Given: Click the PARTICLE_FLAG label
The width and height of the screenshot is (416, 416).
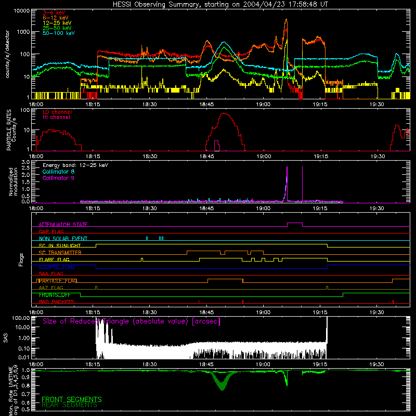Looking at the screenshot, I should coord(57,281).
